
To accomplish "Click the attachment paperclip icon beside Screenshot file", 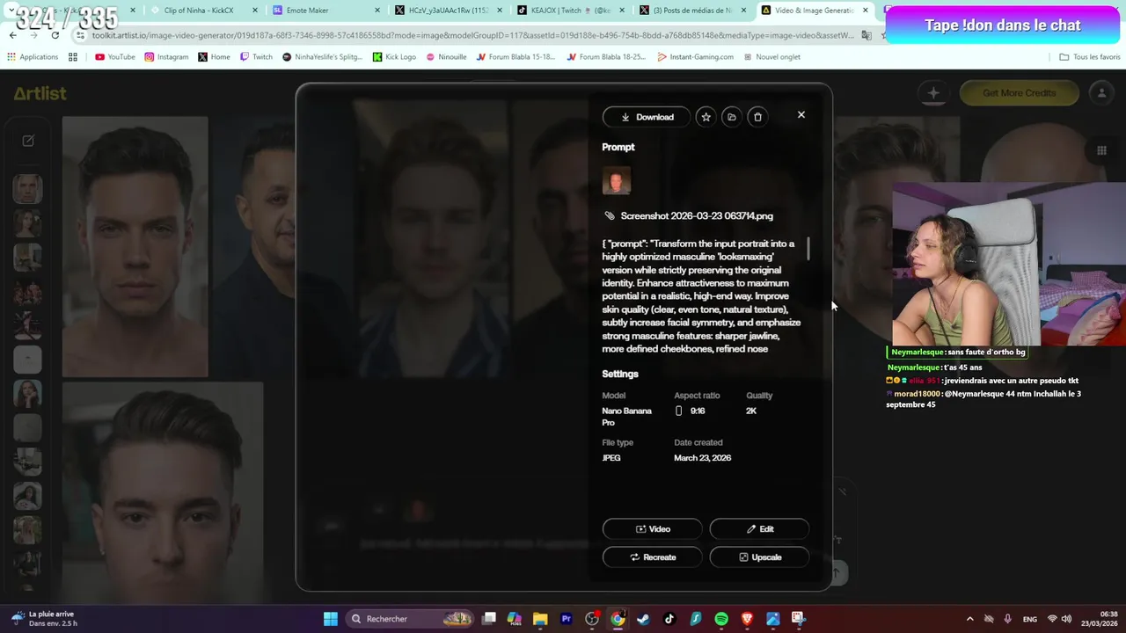I will 610,215.
